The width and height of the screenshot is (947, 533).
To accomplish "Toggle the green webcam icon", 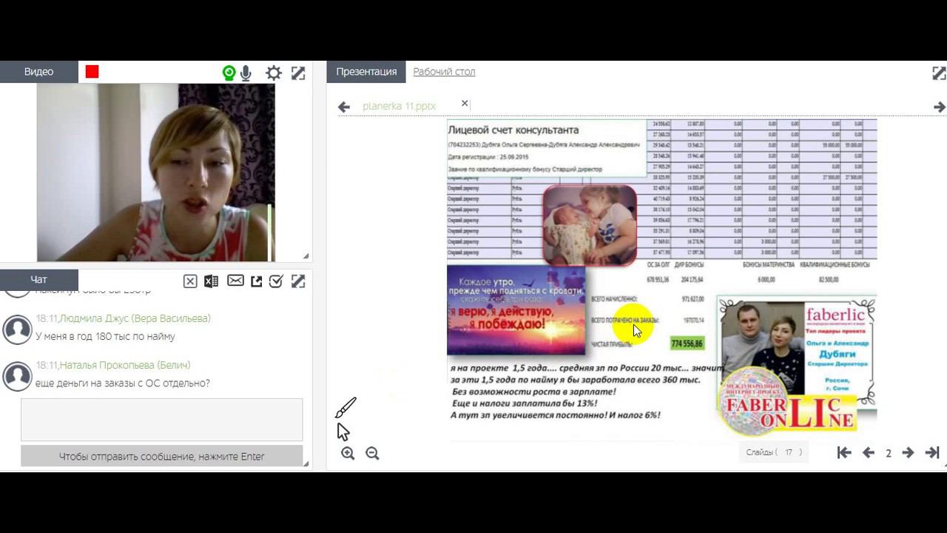I will coord(229,73).
